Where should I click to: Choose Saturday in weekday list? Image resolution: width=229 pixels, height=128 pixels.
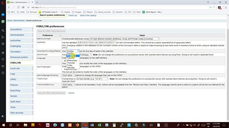[x=73, y=68]
